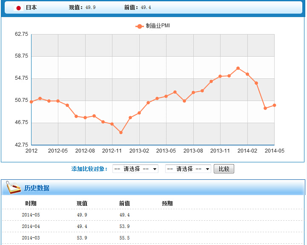The width and height of the screenshot is (307, 245).
Task: Open the first 请选择 comparison dropdown
Action: click(x=135, y=169)
